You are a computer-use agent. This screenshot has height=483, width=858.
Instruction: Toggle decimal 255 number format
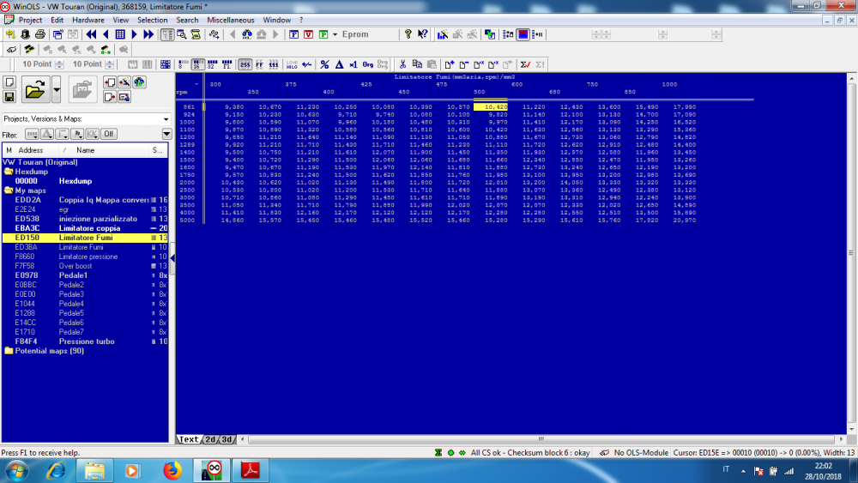pos(245,64)
